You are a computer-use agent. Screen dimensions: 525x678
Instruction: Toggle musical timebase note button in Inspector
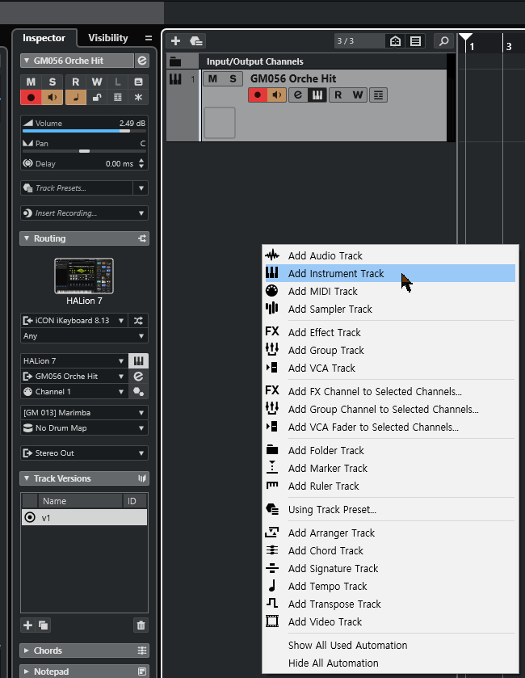click(76, 97)
